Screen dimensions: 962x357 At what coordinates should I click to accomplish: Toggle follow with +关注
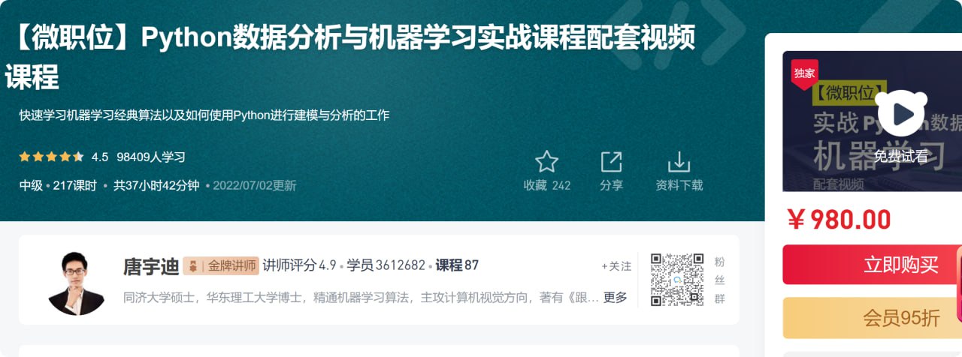point(616,266)
